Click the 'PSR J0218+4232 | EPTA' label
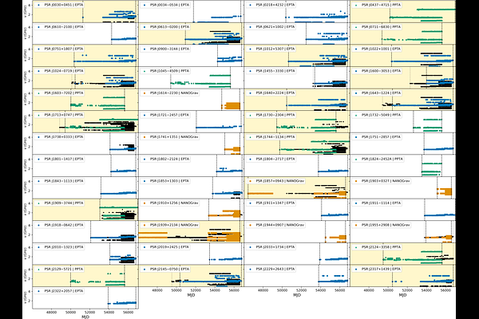 [x=275, y=5]
